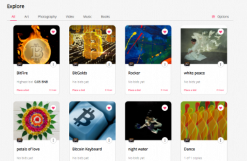Open the night water thumbnail image
The height and width of the screenshot is (161, 247).
point(148,121)
